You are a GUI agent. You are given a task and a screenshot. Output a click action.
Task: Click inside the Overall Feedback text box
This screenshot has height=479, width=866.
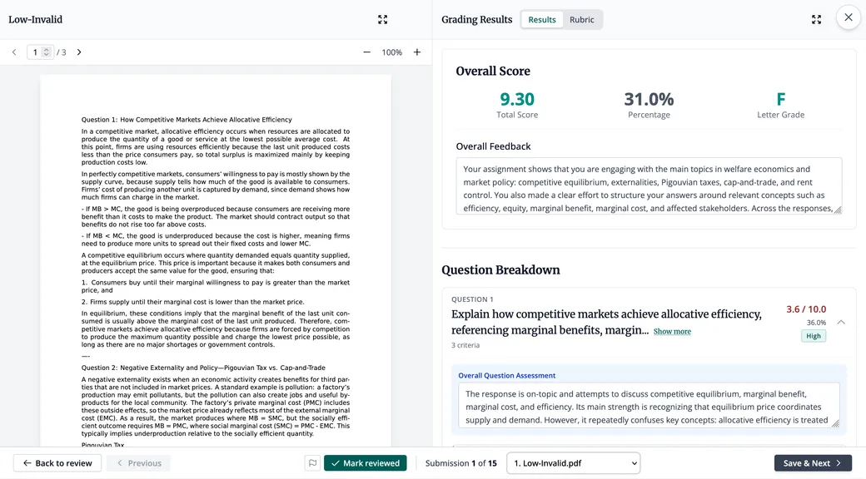click(649, 186)
